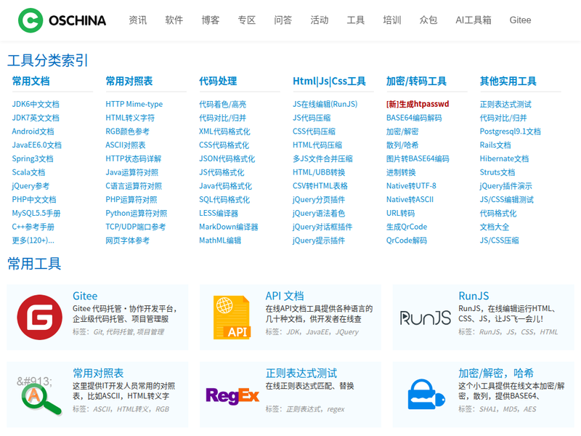The height and width of the screenshot is (436, 581).
Task: Open the 资讯 nav item
Action: coord(137,20)
